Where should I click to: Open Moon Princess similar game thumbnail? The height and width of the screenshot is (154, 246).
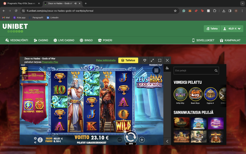point(216,124)
